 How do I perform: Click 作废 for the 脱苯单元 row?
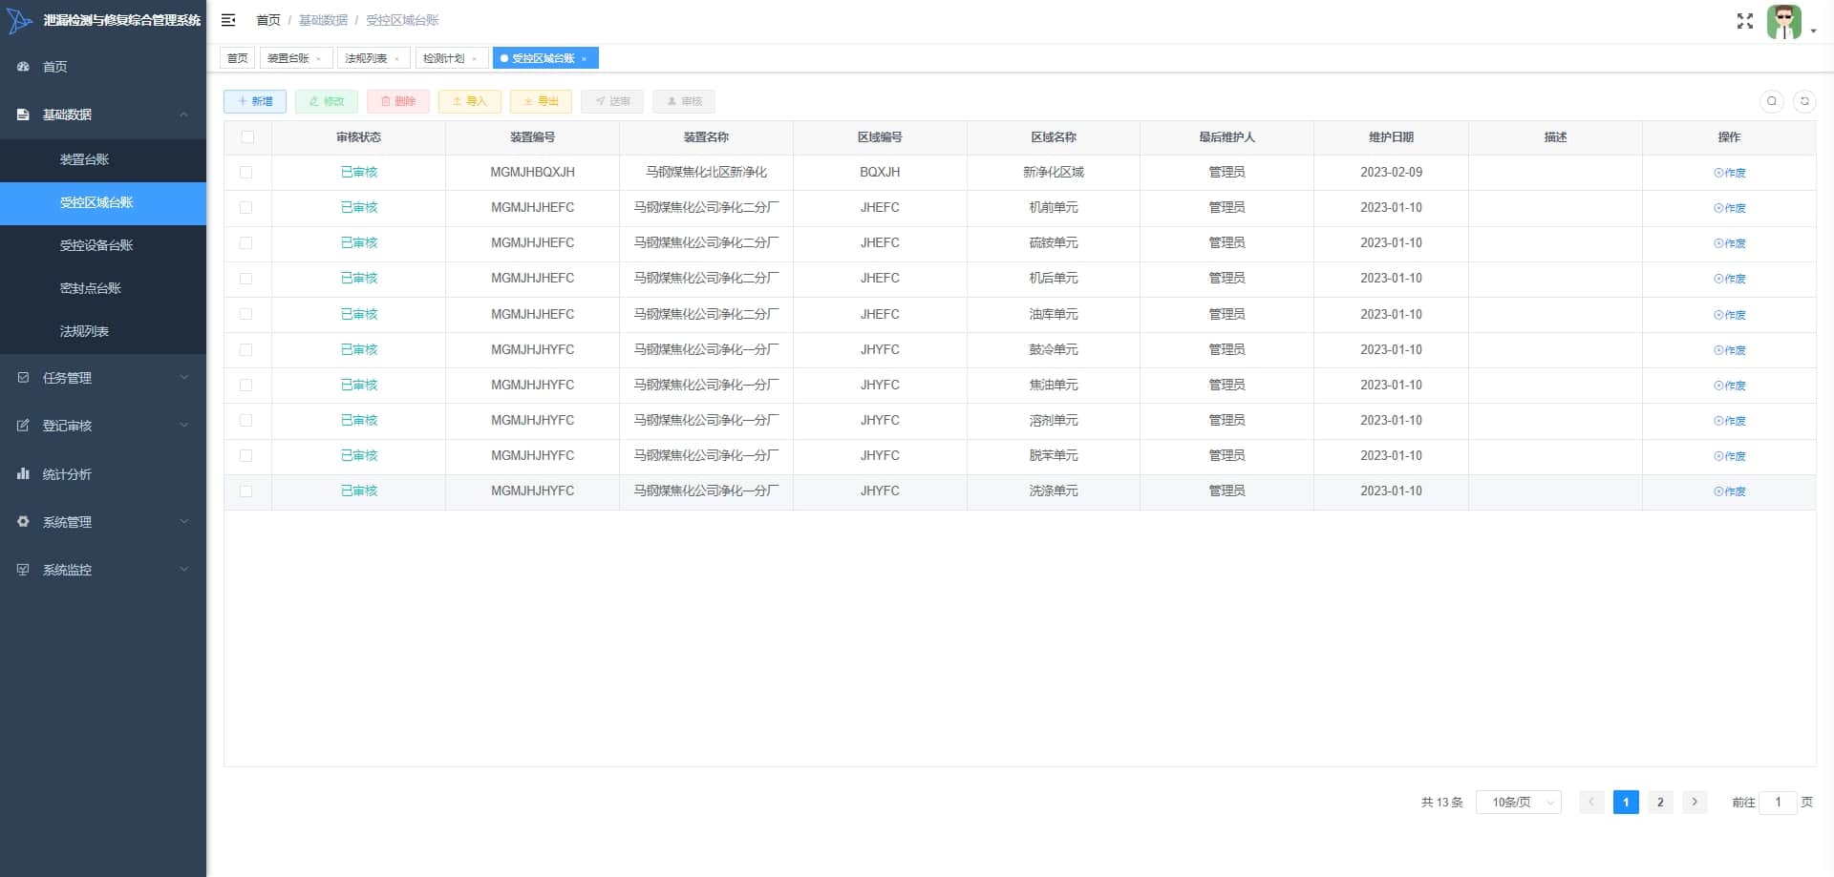point(1729,456)
